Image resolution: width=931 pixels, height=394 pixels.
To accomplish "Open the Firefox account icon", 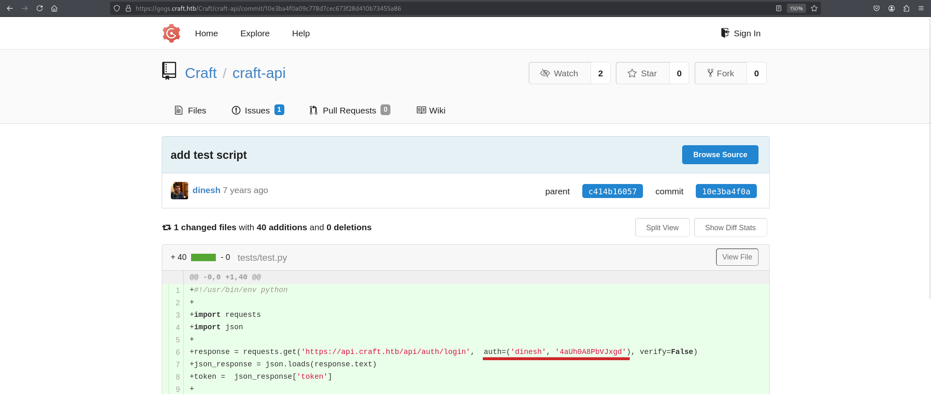I will click(891, 8).
